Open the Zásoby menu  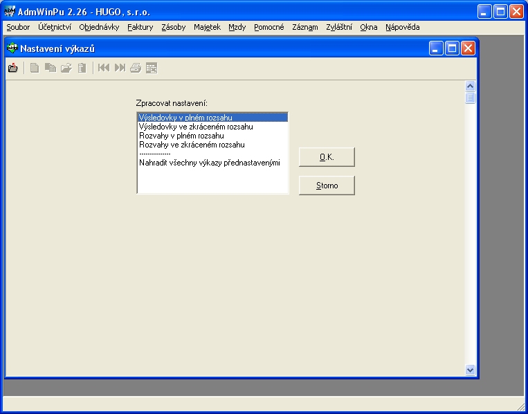click(x=174, y=27)
